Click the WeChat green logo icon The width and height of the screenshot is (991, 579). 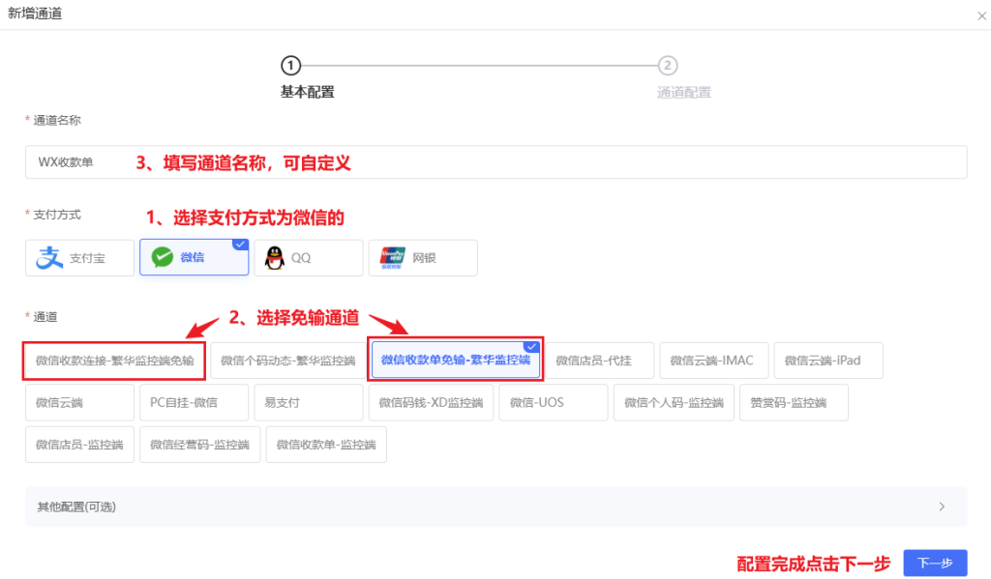coord(163,258)
